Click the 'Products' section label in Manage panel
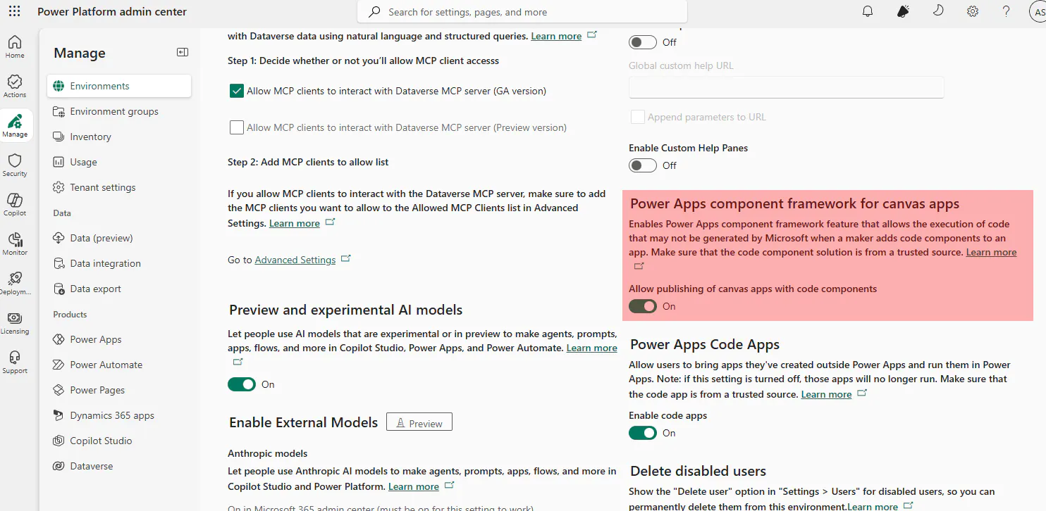 [x=70, y=315]
